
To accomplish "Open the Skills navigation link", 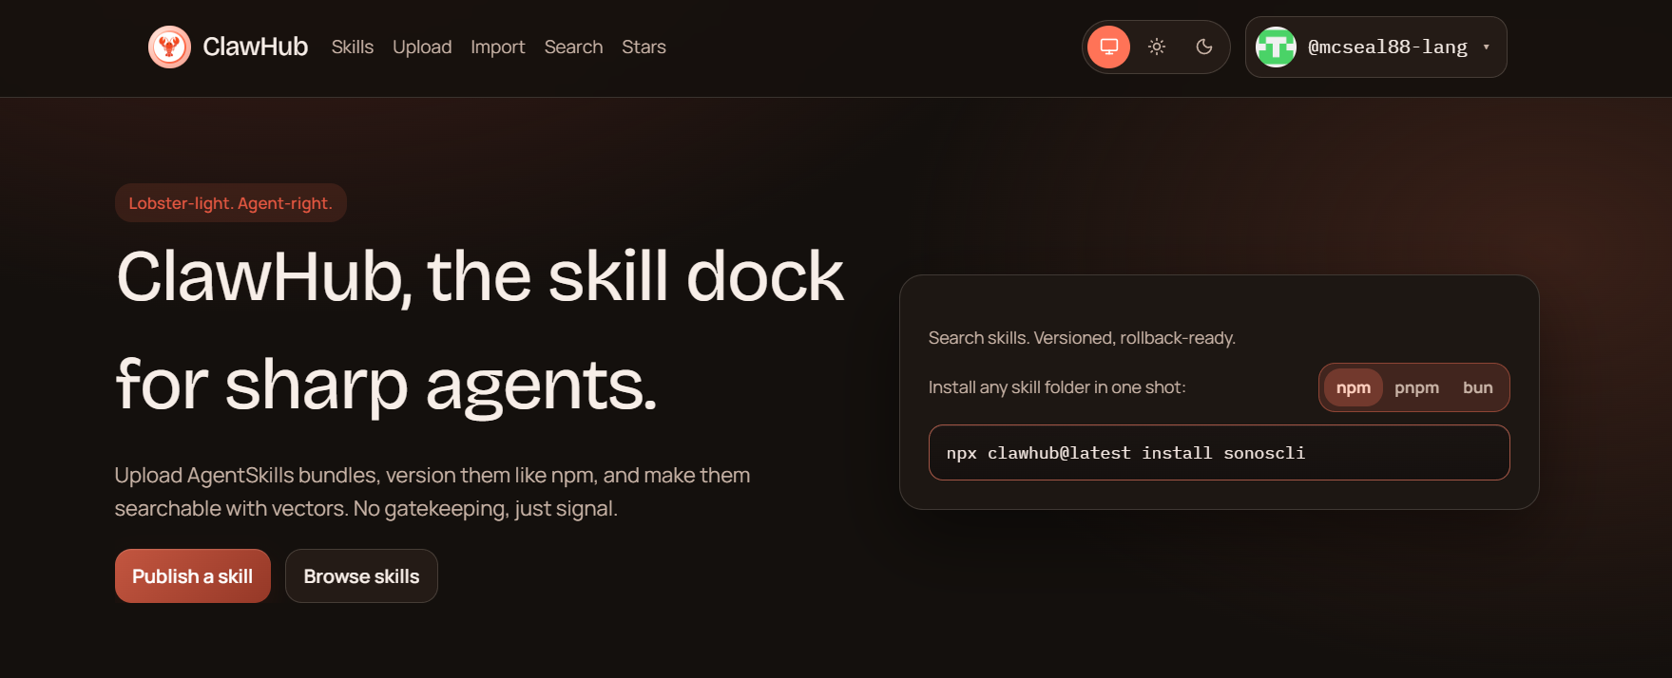I will point(352,47).
